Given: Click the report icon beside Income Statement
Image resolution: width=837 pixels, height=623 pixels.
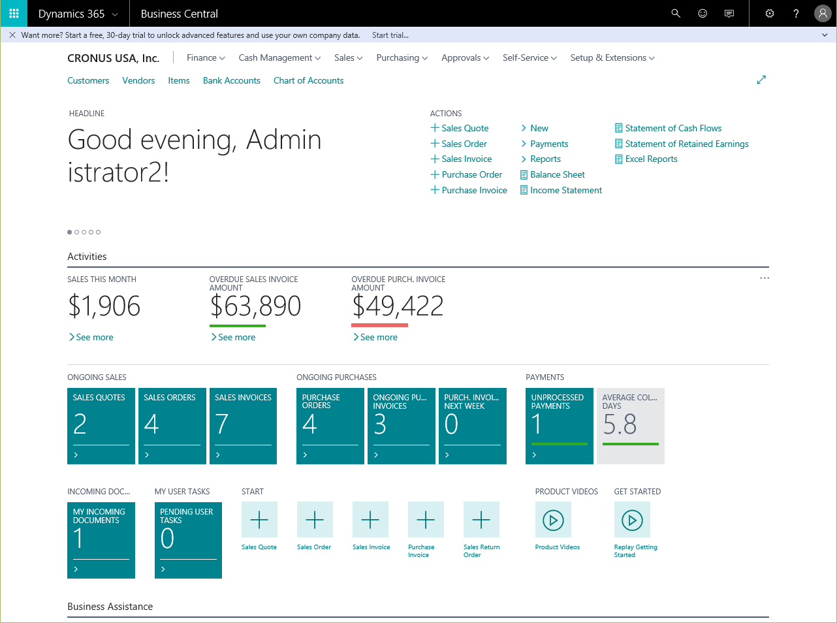Looking at the screenshot, I should point(524,190).
